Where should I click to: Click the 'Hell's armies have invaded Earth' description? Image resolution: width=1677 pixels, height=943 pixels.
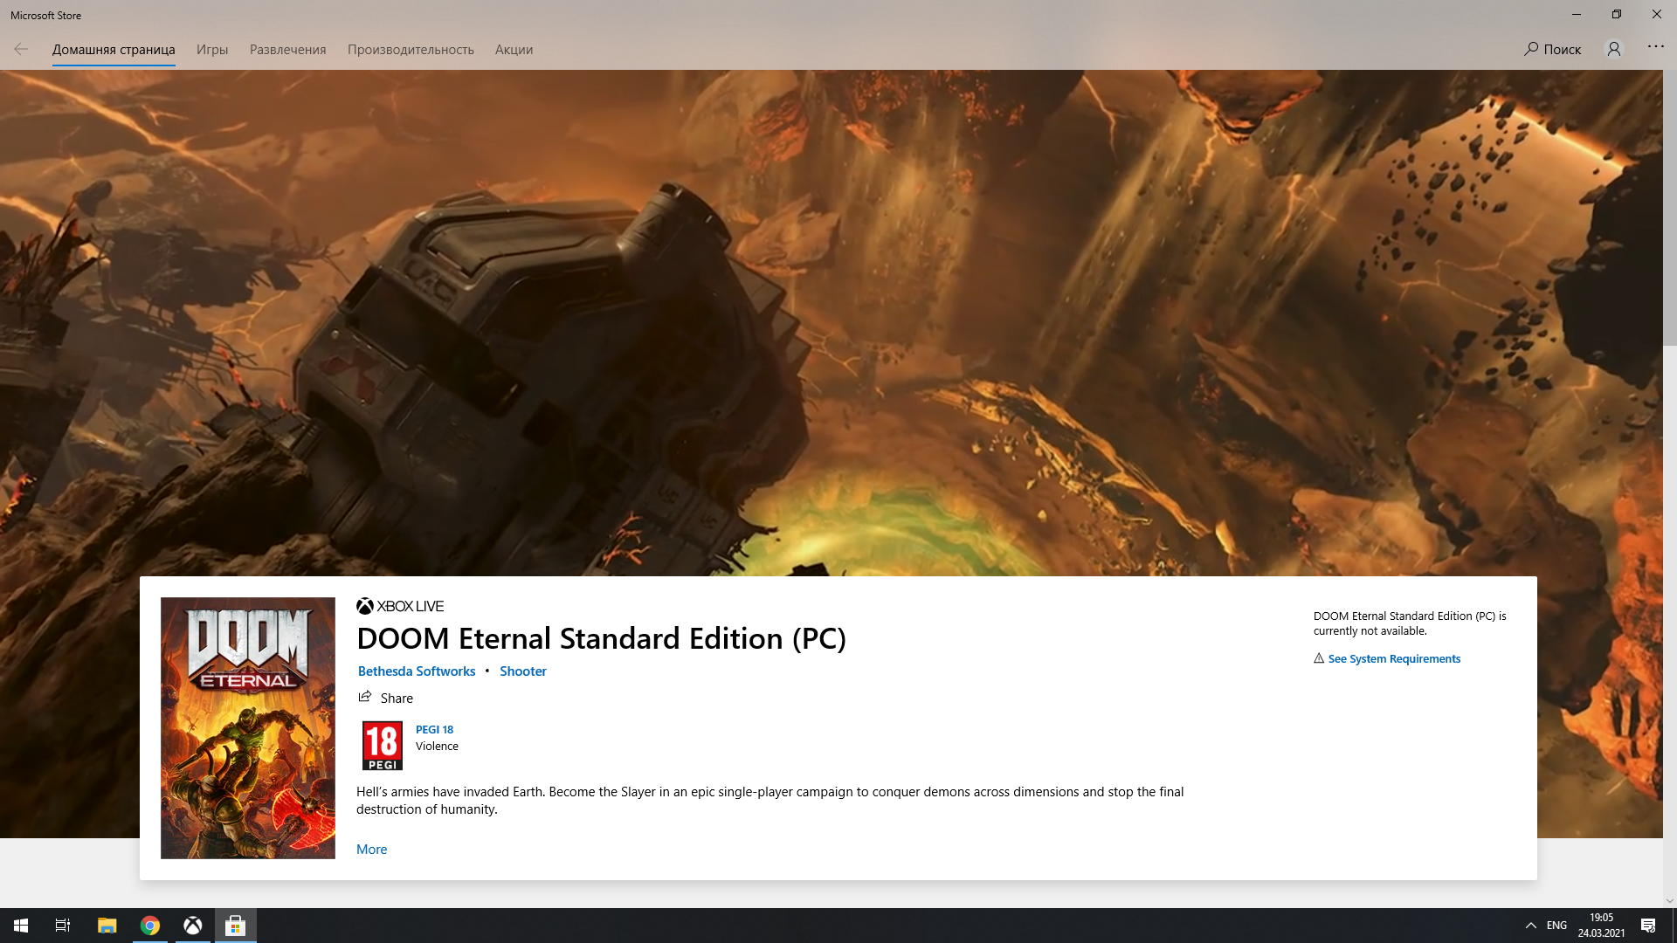(x=769, y=801)
